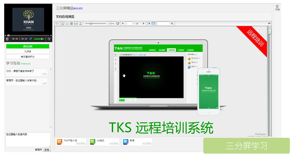Click the Khan Academy video frame
This screenshot has height=165, width=293.
coord(28,20)
